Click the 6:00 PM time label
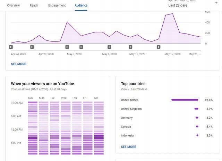 [x=16, y=143]
